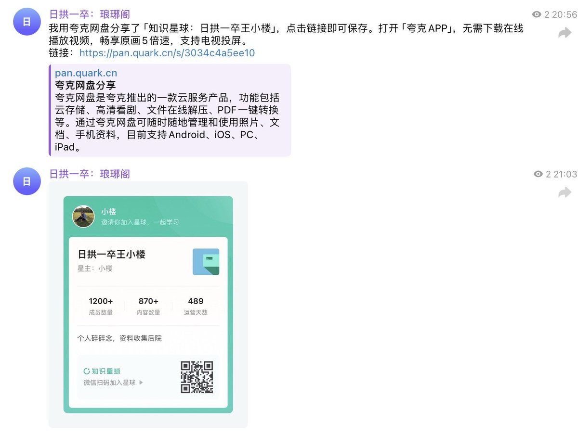Click the 21:03 message timestamp
578x435 pixels.
[x=565, y=174]
